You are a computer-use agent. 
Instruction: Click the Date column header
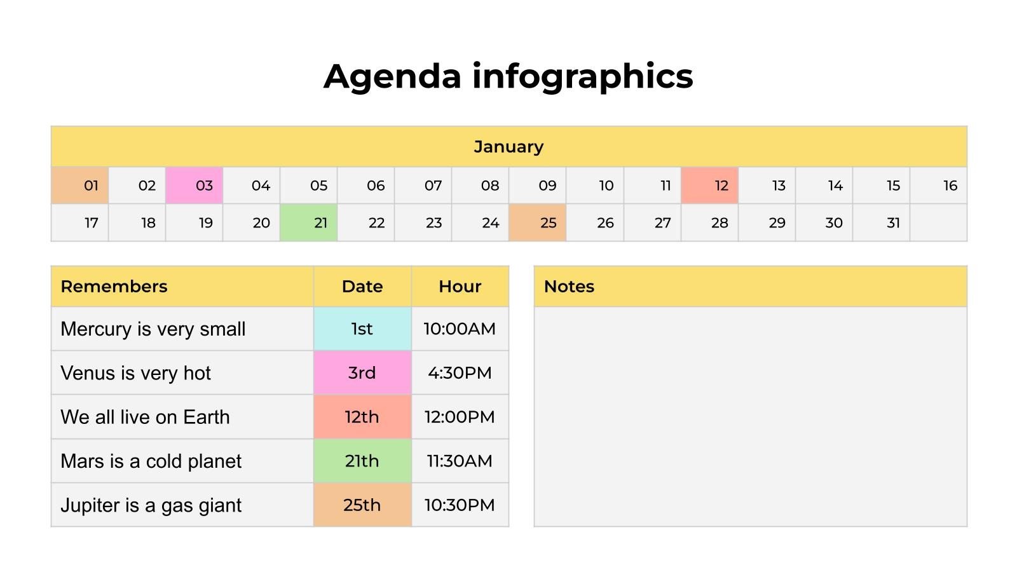point(362,287)
